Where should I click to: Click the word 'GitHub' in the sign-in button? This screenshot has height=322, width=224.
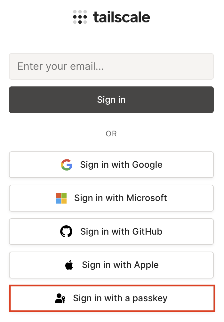pyautogui.click(x=147, y=231)
